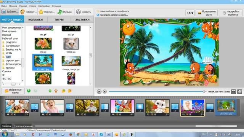The height and width of the screenshot is (137, 244).
Task: Open the Проект menu
Action: (x=23, y=6)
